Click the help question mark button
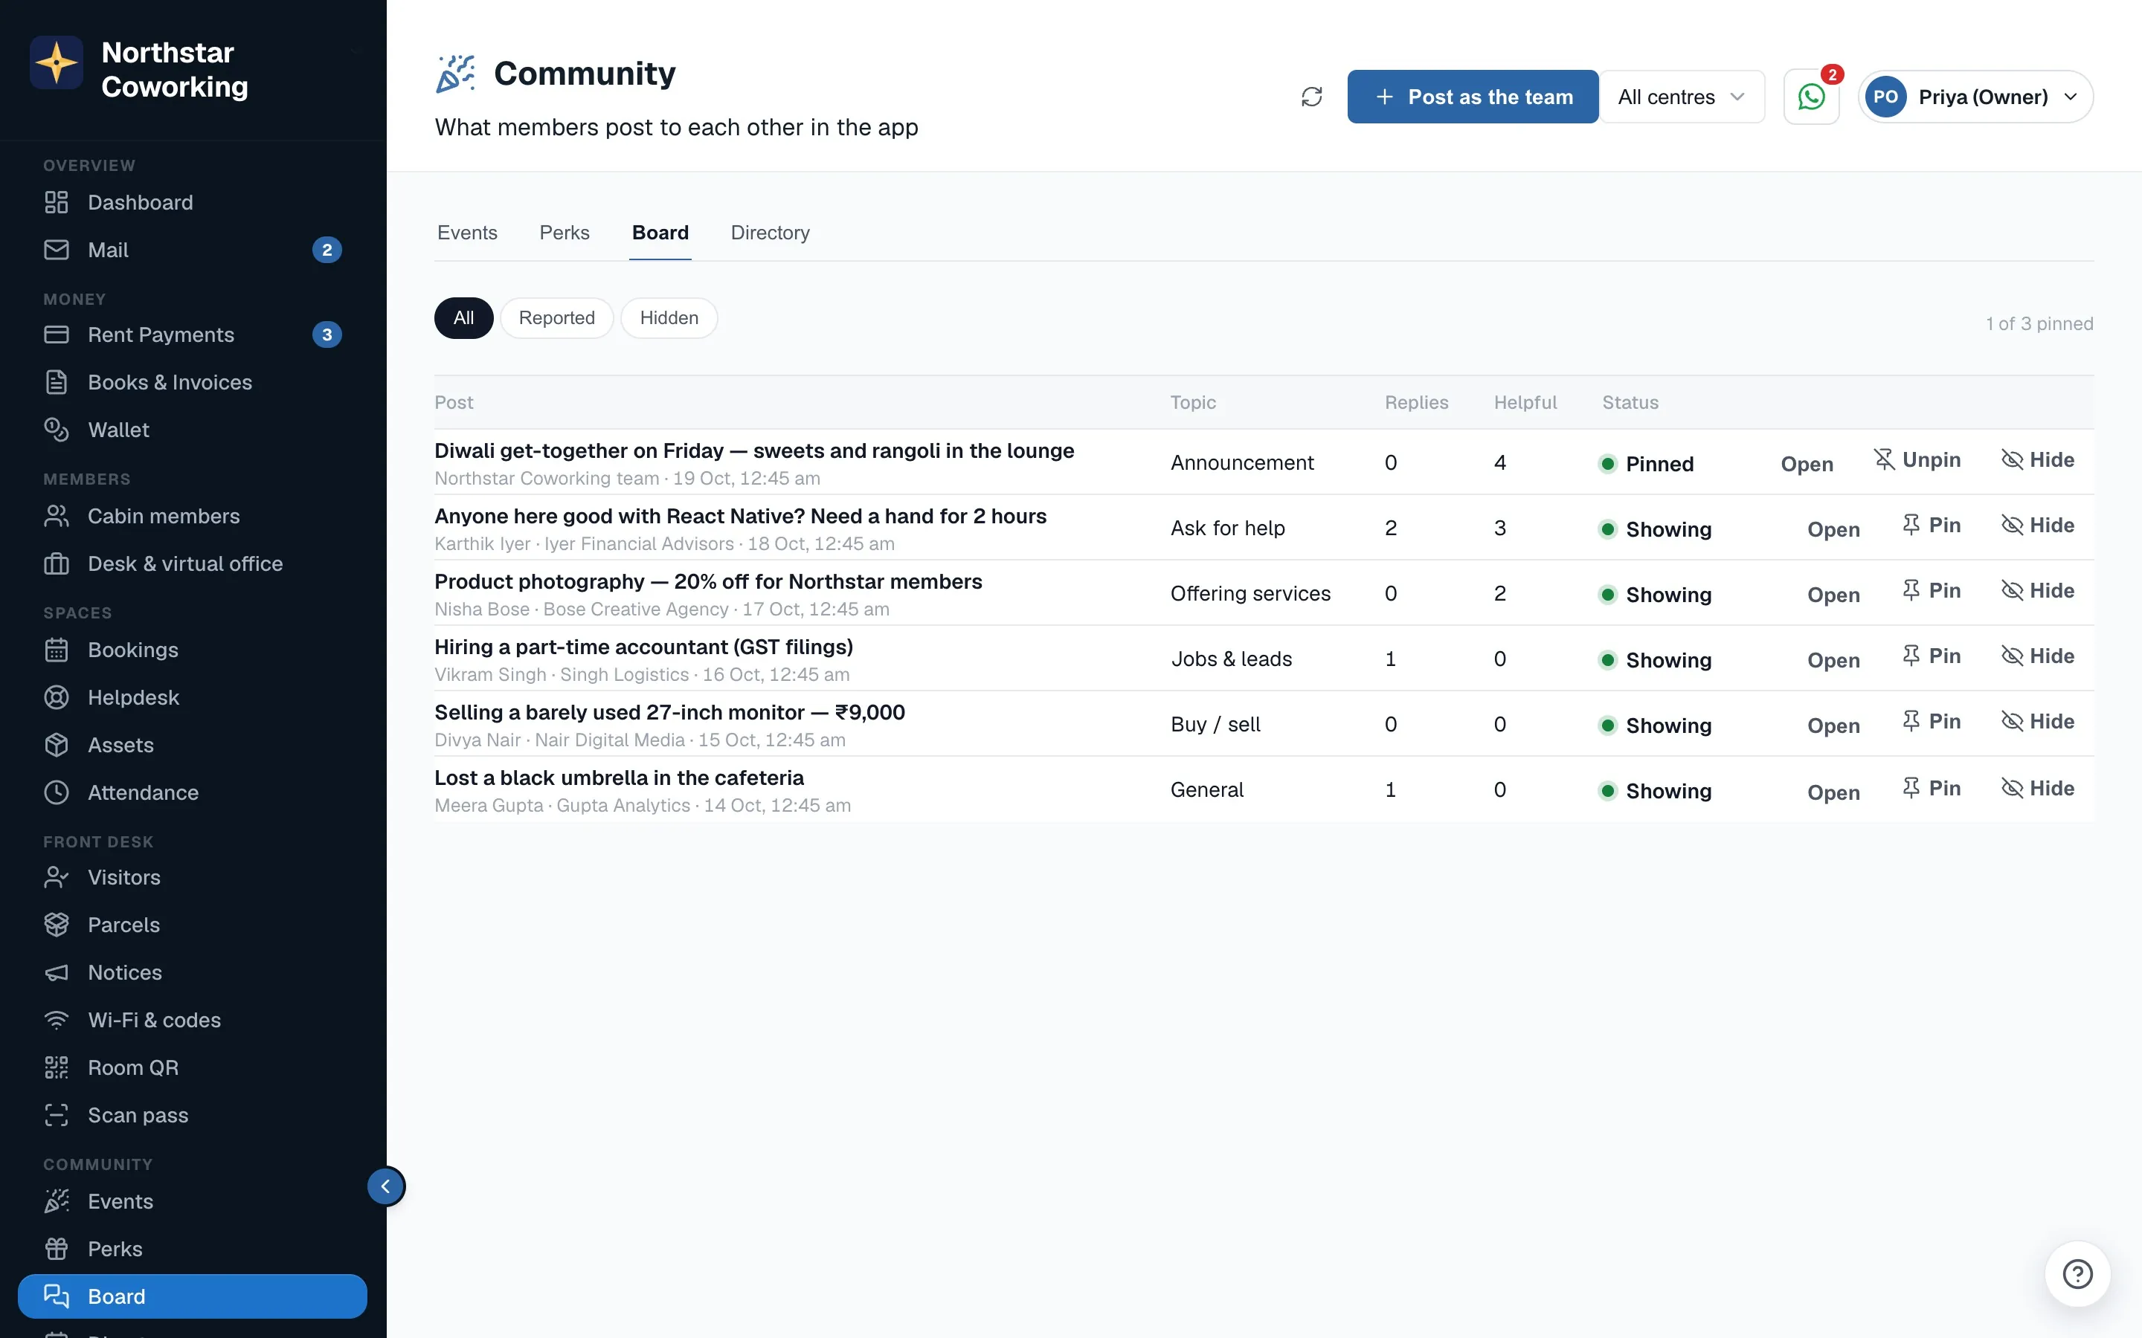The height and width of the screenshot is (1338, 2142). click(x=2077, y=1274)
